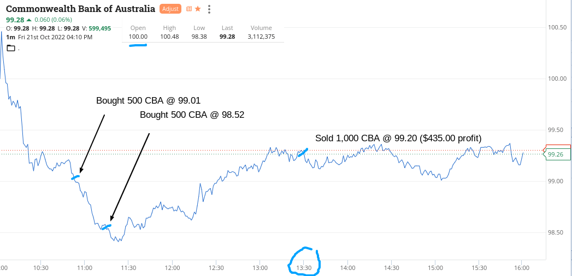Click the orange Adjust button

pos(170,9)
